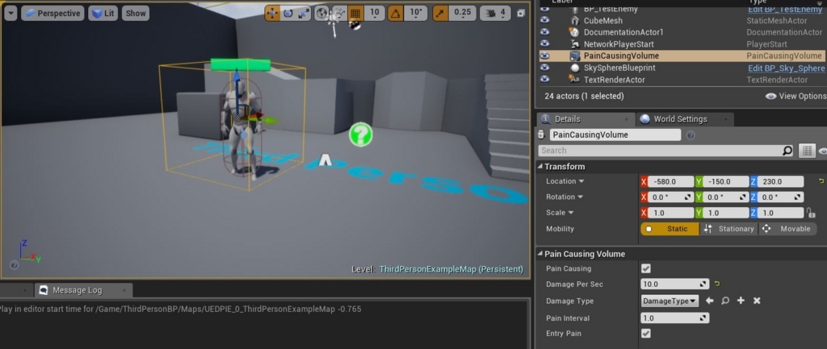Open Edit BP_Sky_Sphere link
Screen dimensions: 827x349
[x=787, y=69]
